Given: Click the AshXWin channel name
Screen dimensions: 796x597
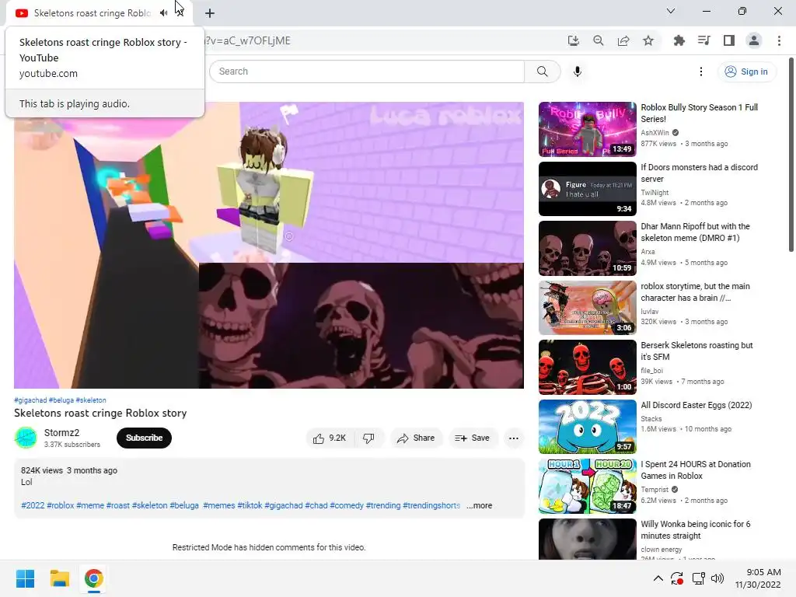Looking at the screenshot, I should pos(655,132).
